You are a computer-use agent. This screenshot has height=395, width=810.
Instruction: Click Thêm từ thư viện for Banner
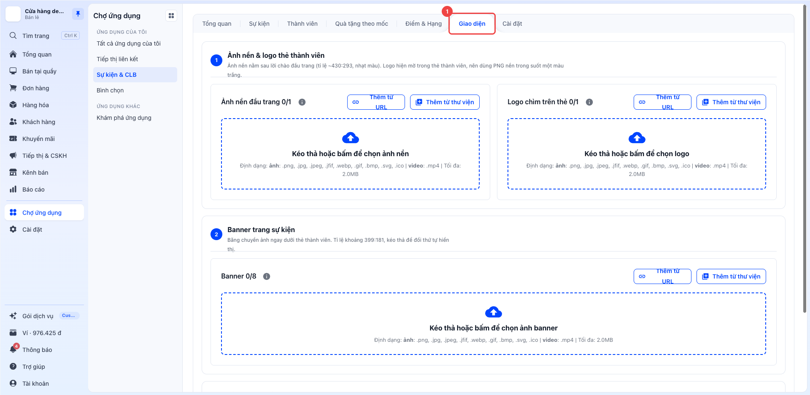click(x=731, y=276)
